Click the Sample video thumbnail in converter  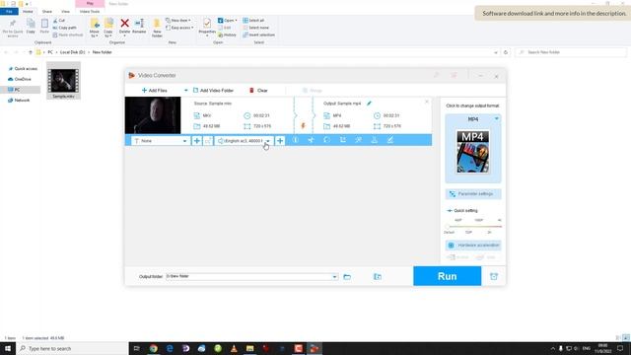point(153,115)
